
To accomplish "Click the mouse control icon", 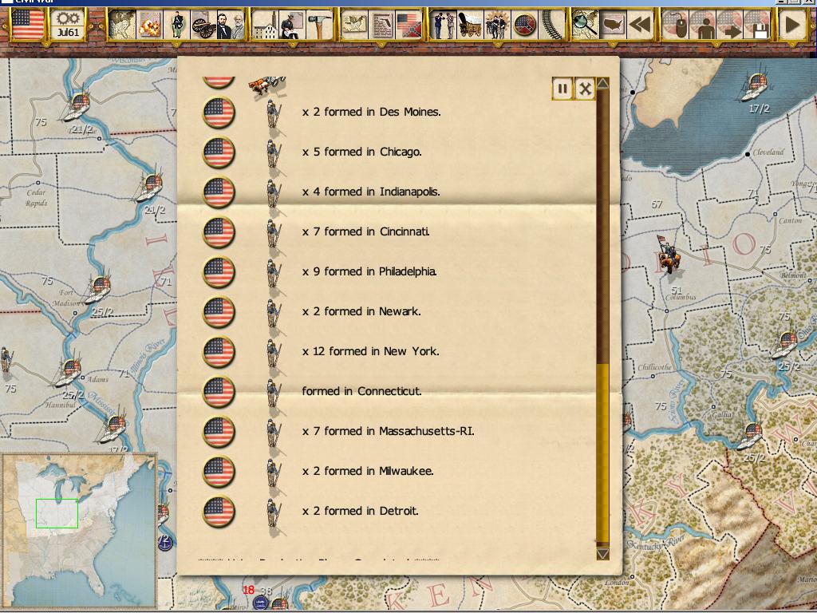I will click(x=675, y=25).
